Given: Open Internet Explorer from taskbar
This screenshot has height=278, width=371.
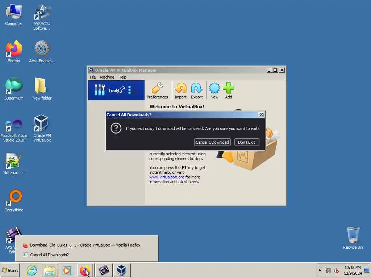Looking at the screenshot, I should coord(32,270).
